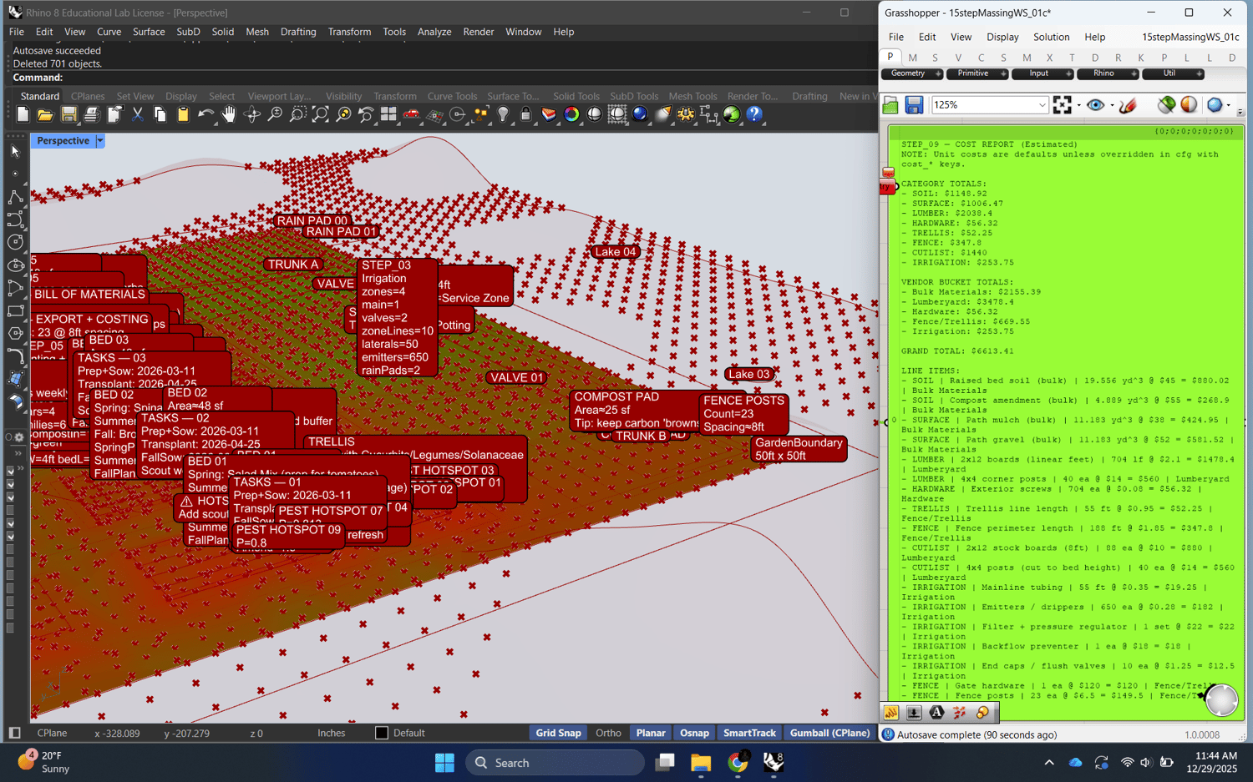Click the Grasshopper sketch pencil icon
This screenshot has width=1253, height=782.
click(1128, 105)
